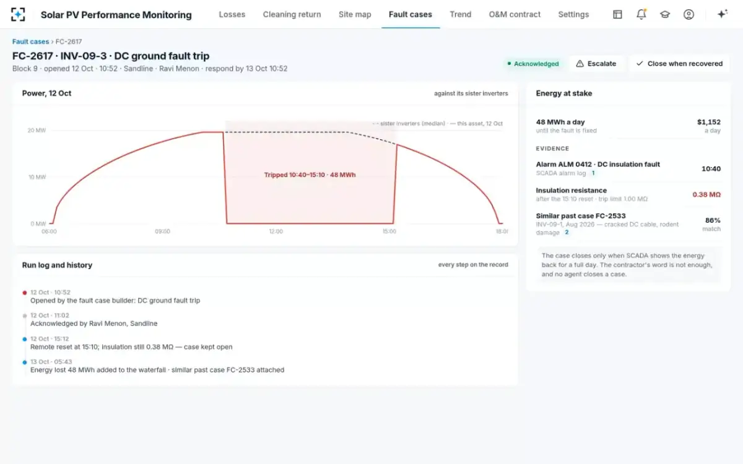743x464 pixels.
Task: Click the 48 MWh a day figure
Action: (560, 122)
